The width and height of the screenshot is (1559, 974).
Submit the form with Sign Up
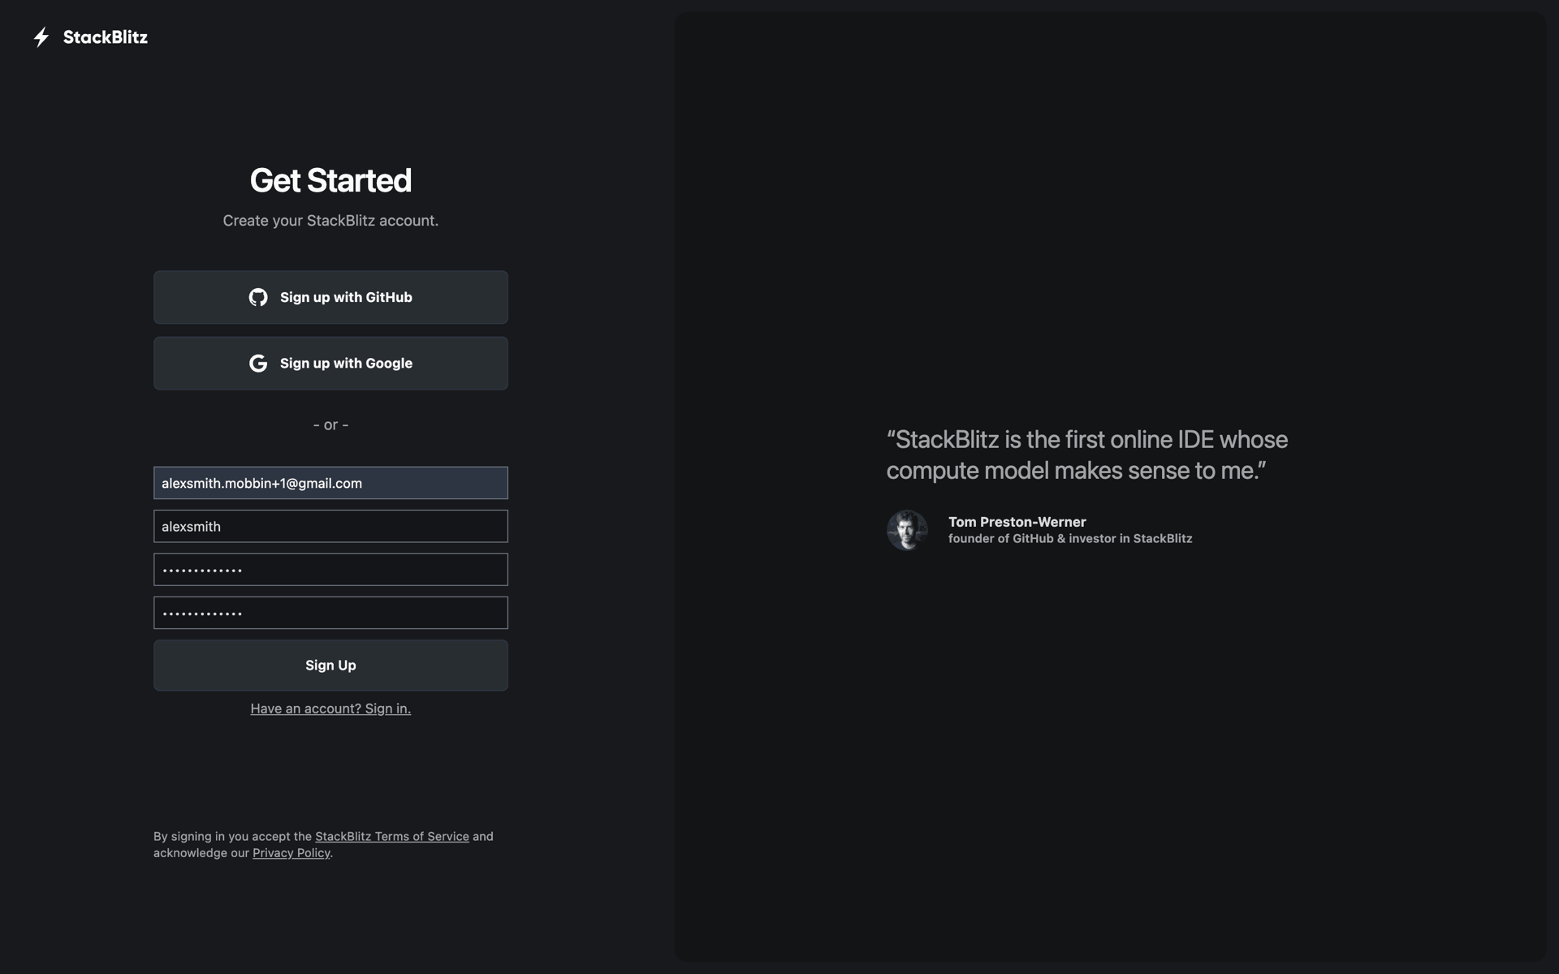tap(330, 665)
